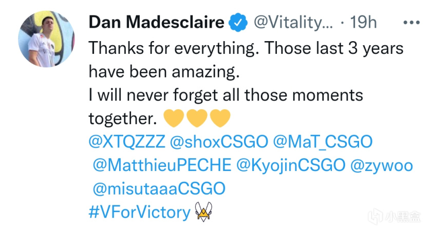Screen dimensions: 433x231
Task: Click the first yellow heart emoji
Action: [x=173, y=119]
